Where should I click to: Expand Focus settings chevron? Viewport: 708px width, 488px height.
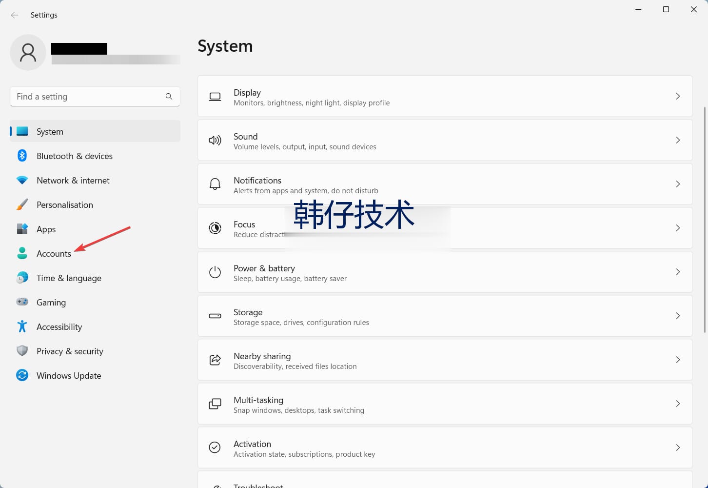coord(678,228)
